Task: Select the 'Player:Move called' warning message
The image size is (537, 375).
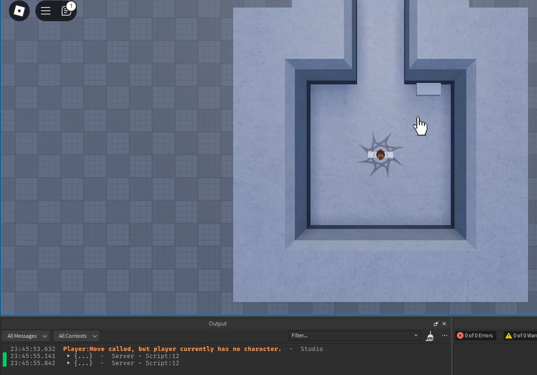Action: (172, 349)
